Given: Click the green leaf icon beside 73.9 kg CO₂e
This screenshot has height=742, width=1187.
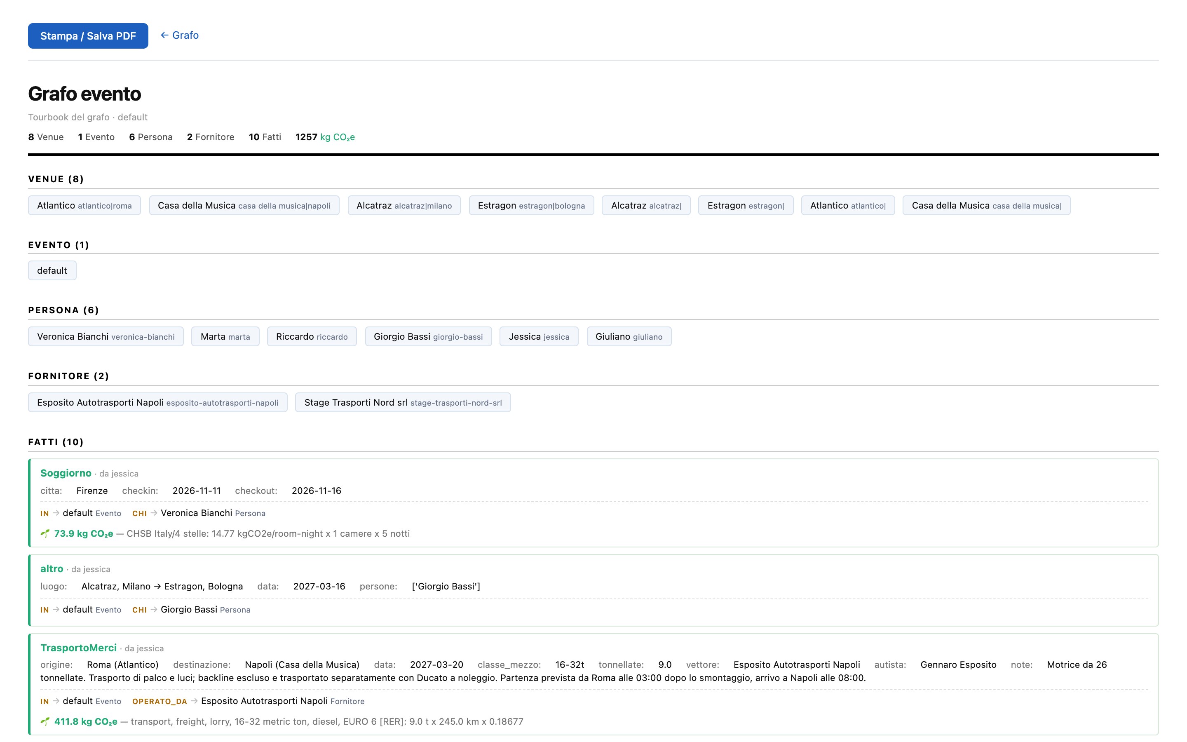Looking at the screenshot, I should (x=45, y=533).
